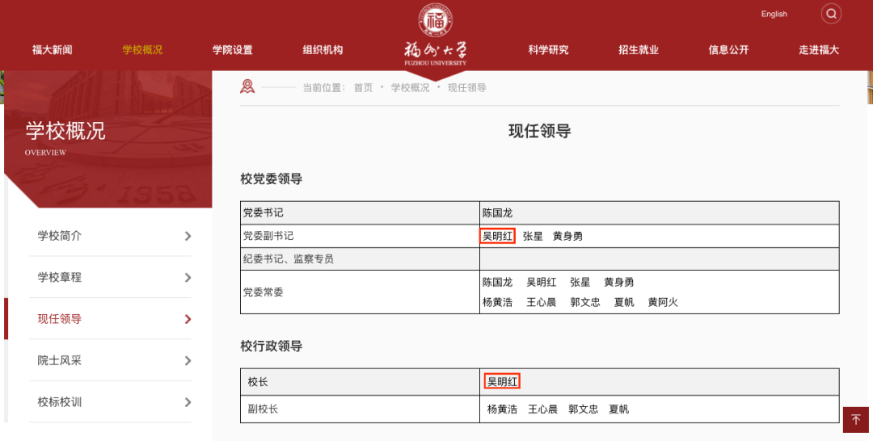Switch to English language
The height and width of the screenshot is (441, 873).
pos(774,14)
